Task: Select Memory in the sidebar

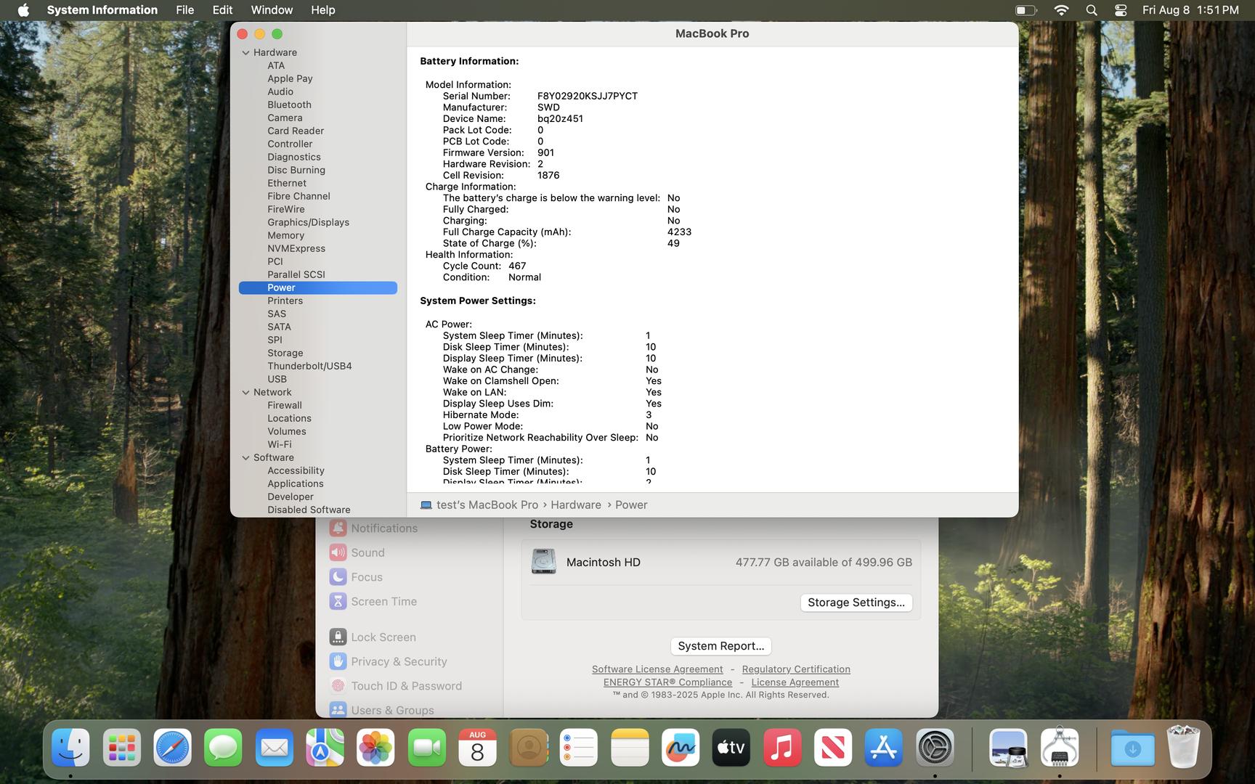Action: tap(285, 235)
